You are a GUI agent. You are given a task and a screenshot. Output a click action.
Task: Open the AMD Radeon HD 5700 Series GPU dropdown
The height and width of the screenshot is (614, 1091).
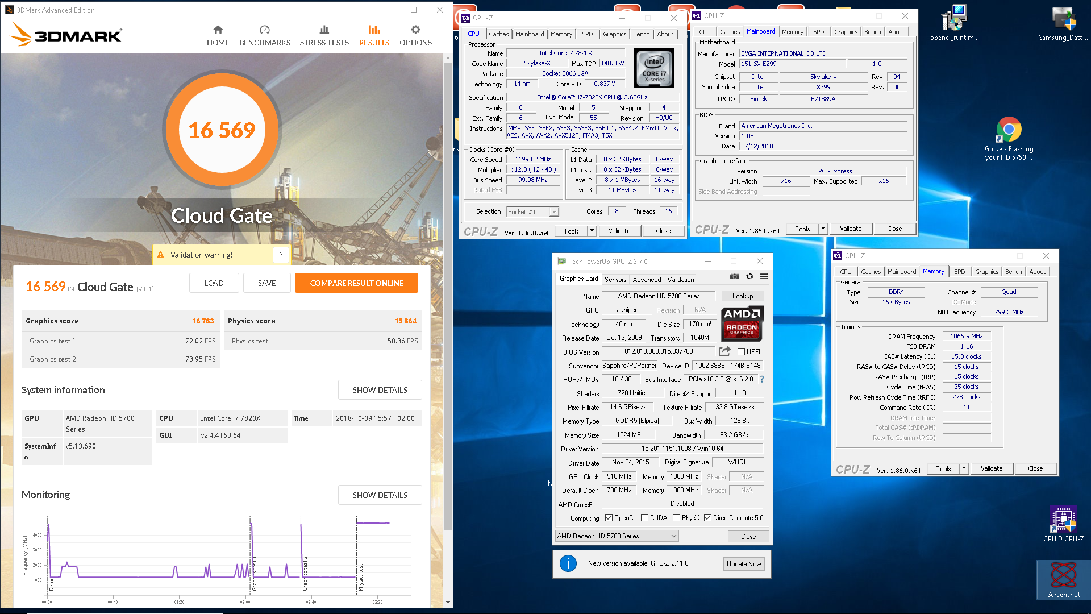pos(617,536)
